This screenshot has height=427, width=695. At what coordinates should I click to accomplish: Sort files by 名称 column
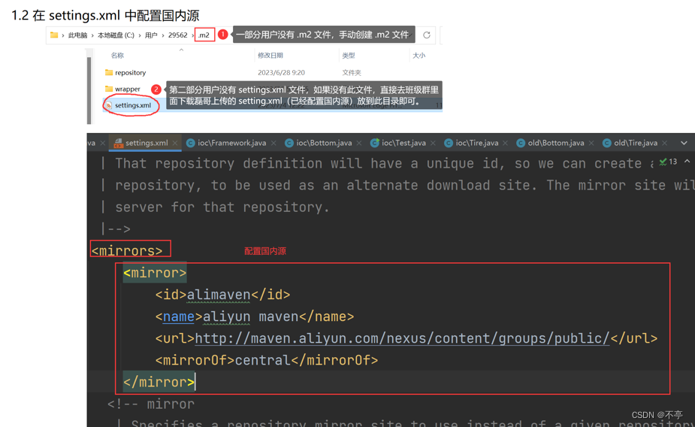117,56
